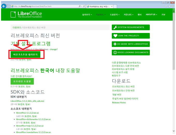Click the wrench icon on System Requirements
The width and height of the screenshot is (176, 135).
pyautogui.click(x=115, y=27)
